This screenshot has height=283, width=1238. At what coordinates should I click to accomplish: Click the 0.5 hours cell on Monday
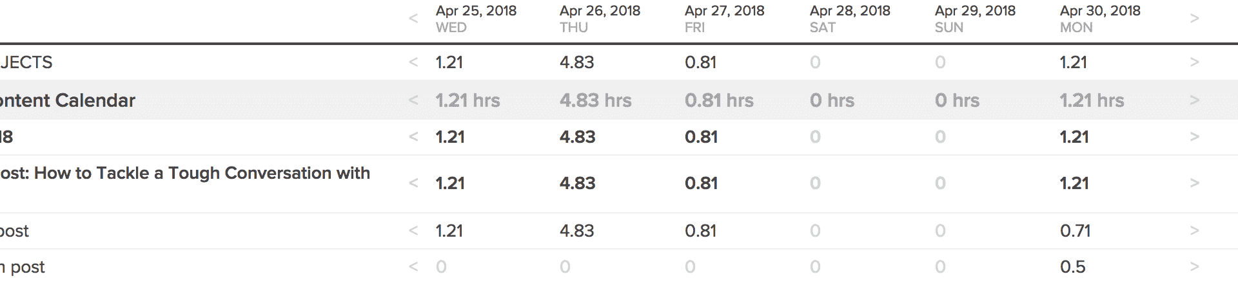[1072, 267]
